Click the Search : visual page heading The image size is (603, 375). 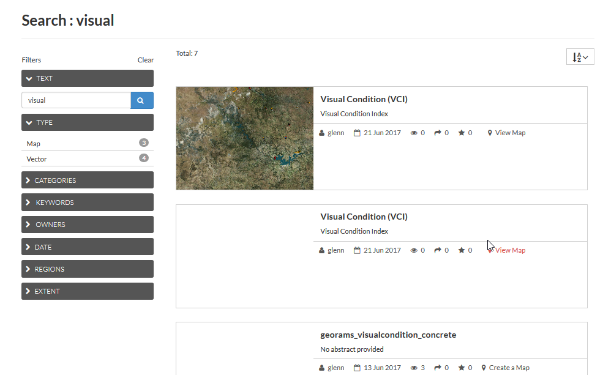68,20
